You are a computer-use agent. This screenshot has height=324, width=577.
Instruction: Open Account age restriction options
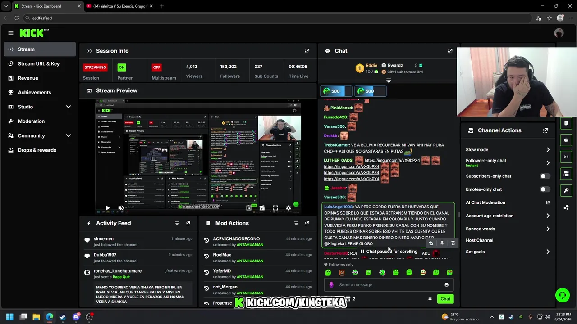tap(508, 216)
